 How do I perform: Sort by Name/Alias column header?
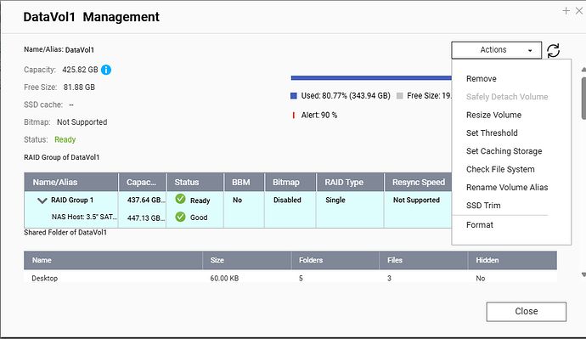point(71,183)
